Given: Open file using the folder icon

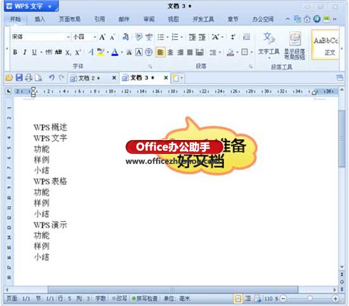Looking at the screenshot, I should tap(9, 78).
